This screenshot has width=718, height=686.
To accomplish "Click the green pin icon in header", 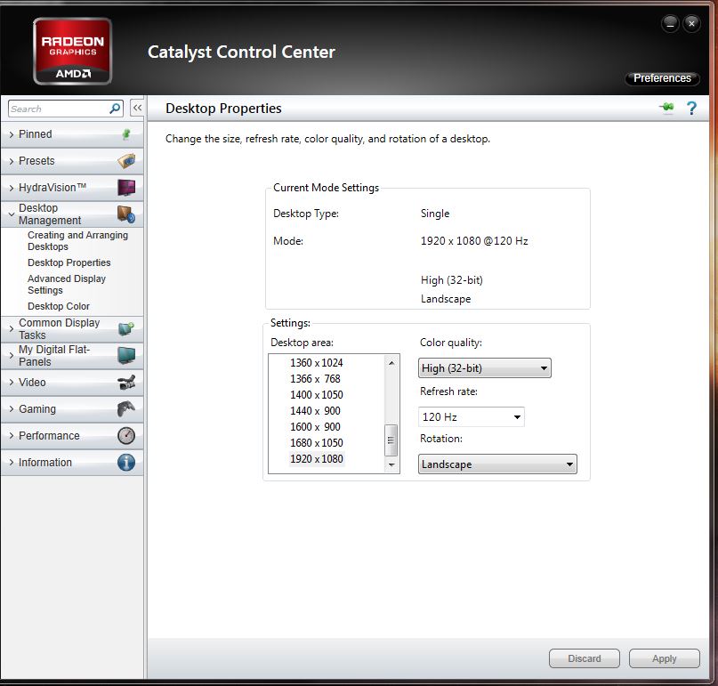I will point(666,109).
